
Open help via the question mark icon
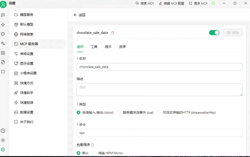point(3,131)
